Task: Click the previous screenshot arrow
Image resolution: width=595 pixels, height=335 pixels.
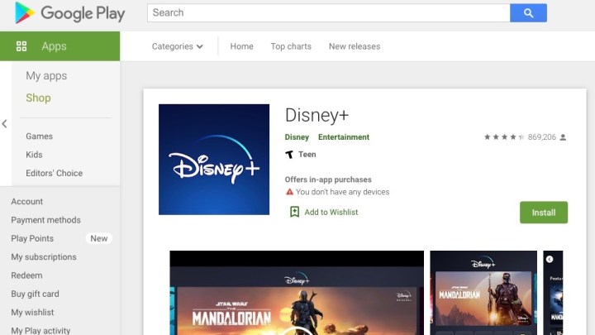Action: pos(550,260)
